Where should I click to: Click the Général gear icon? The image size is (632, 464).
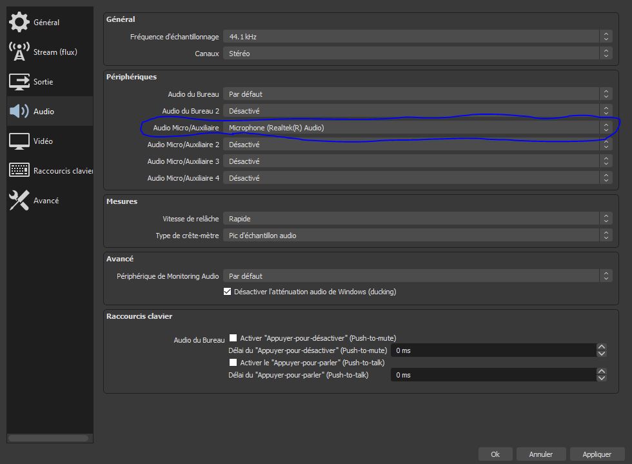click(x=19, y=22)
